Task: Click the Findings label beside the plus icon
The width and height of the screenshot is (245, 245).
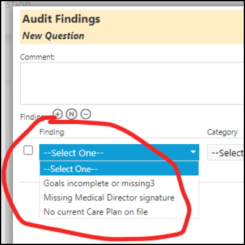Action: tap(34, 117)
